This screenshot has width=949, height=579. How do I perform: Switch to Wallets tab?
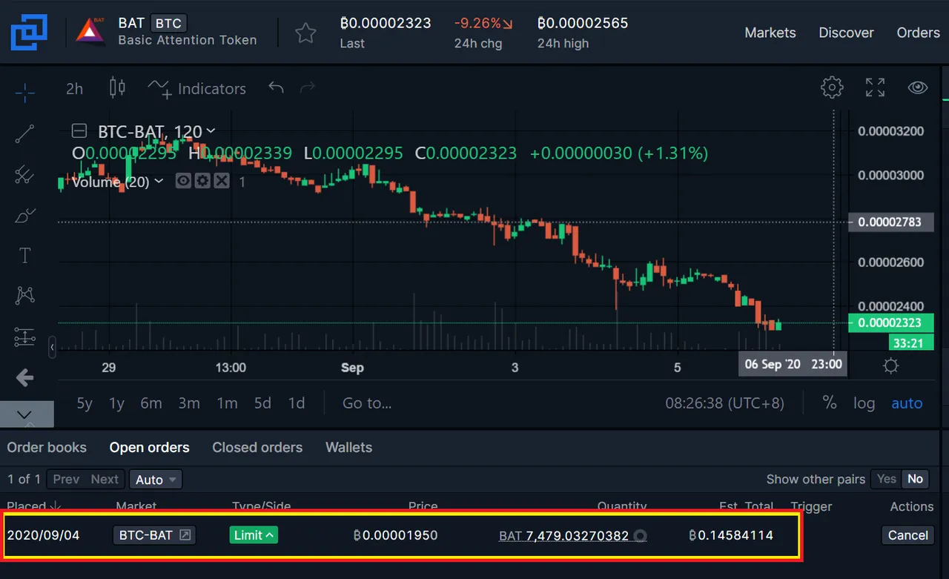(x=348, y=448)
